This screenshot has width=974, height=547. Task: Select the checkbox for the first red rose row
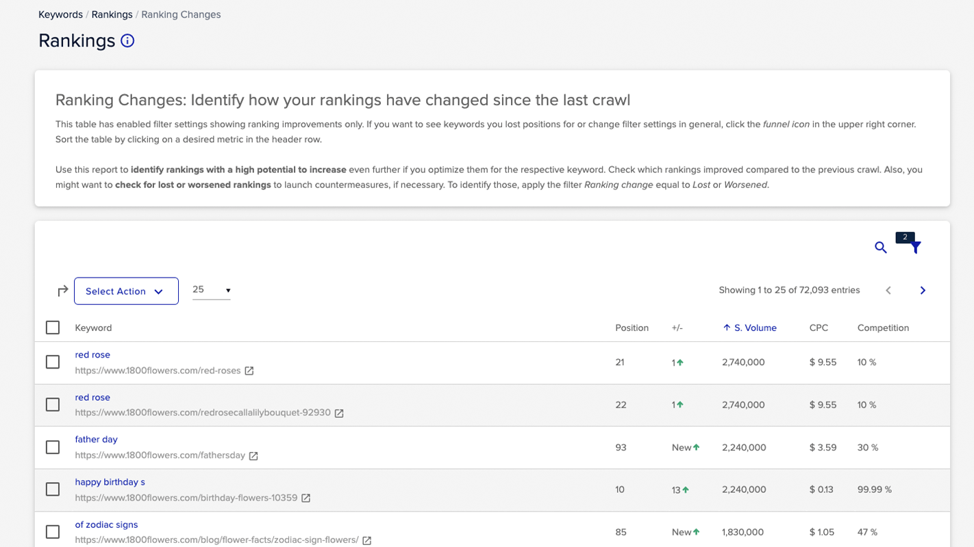(x=53, y=362)
